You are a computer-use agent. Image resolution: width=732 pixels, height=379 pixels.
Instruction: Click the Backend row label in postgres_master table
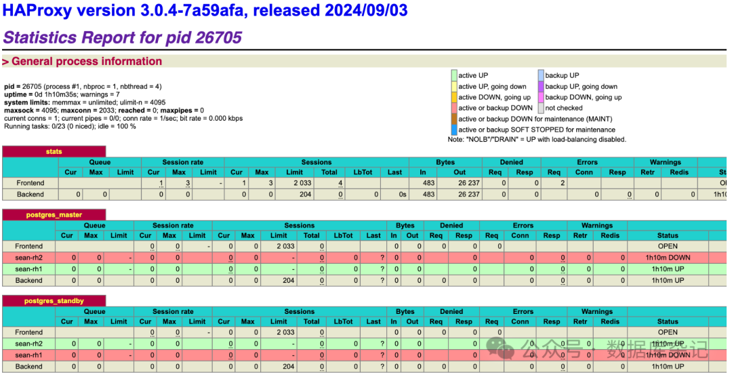click(x=29, y=281)
